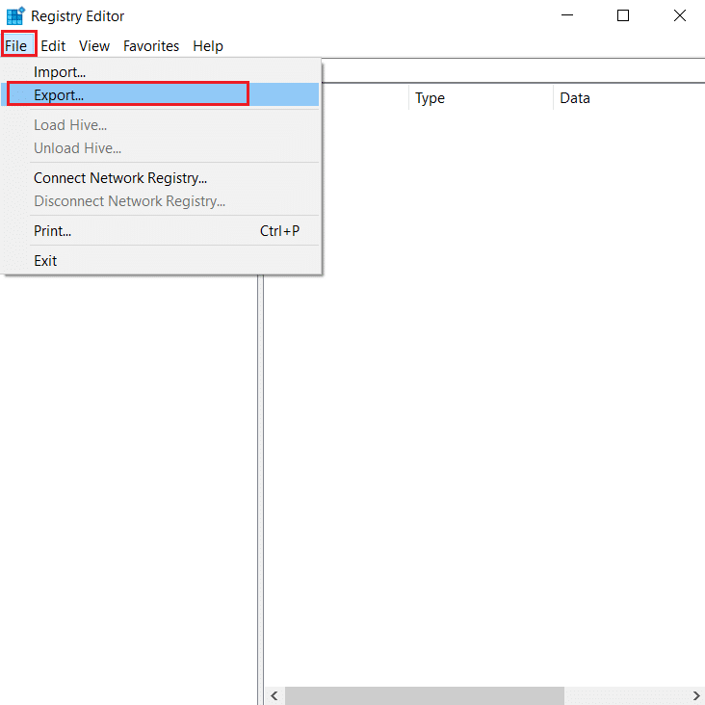Open the Help menu
The width and height of the screenshot is (705, 705).
tap(208, 46)
